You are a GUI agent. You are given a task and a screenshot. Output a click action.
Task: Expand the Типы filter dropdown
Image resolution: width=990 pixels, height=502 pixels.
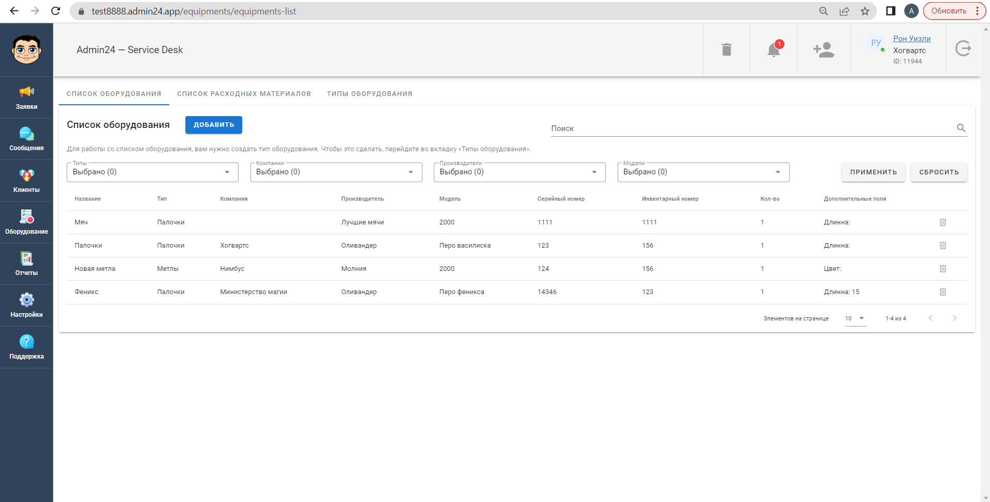(x=152, y=172)
